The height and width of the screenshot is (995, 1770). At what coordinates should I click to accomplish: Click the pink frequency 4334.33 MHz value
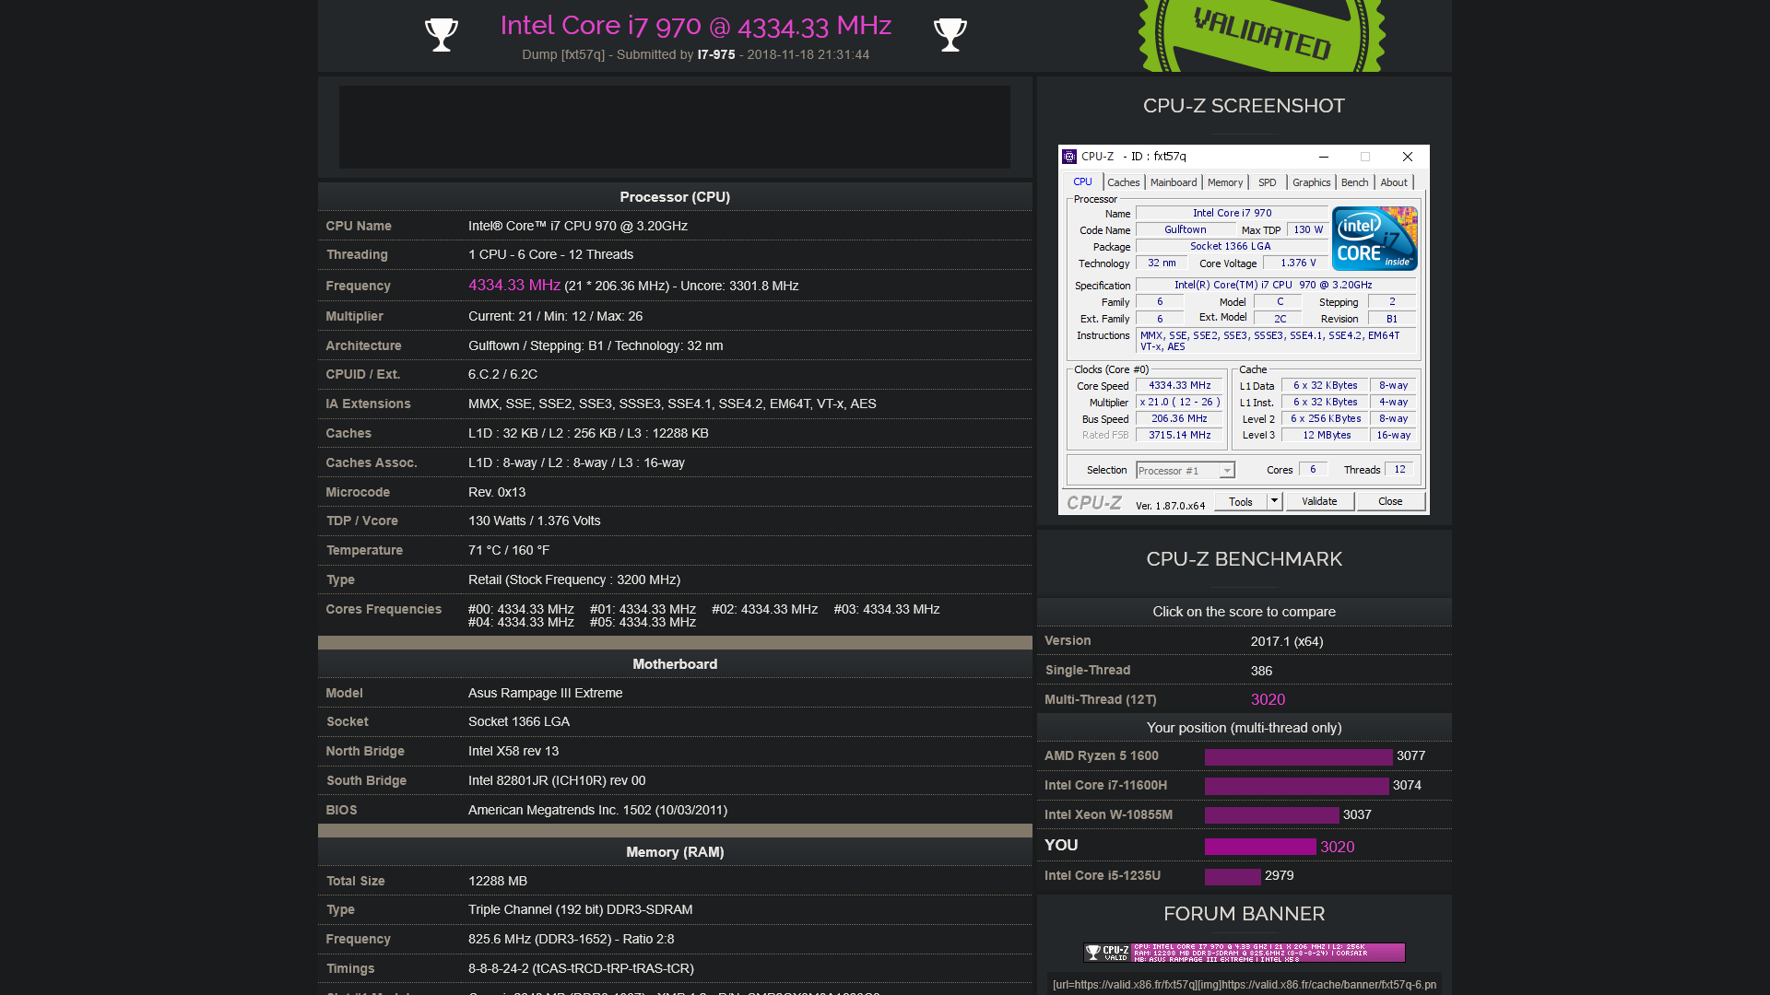coord(514,286)
